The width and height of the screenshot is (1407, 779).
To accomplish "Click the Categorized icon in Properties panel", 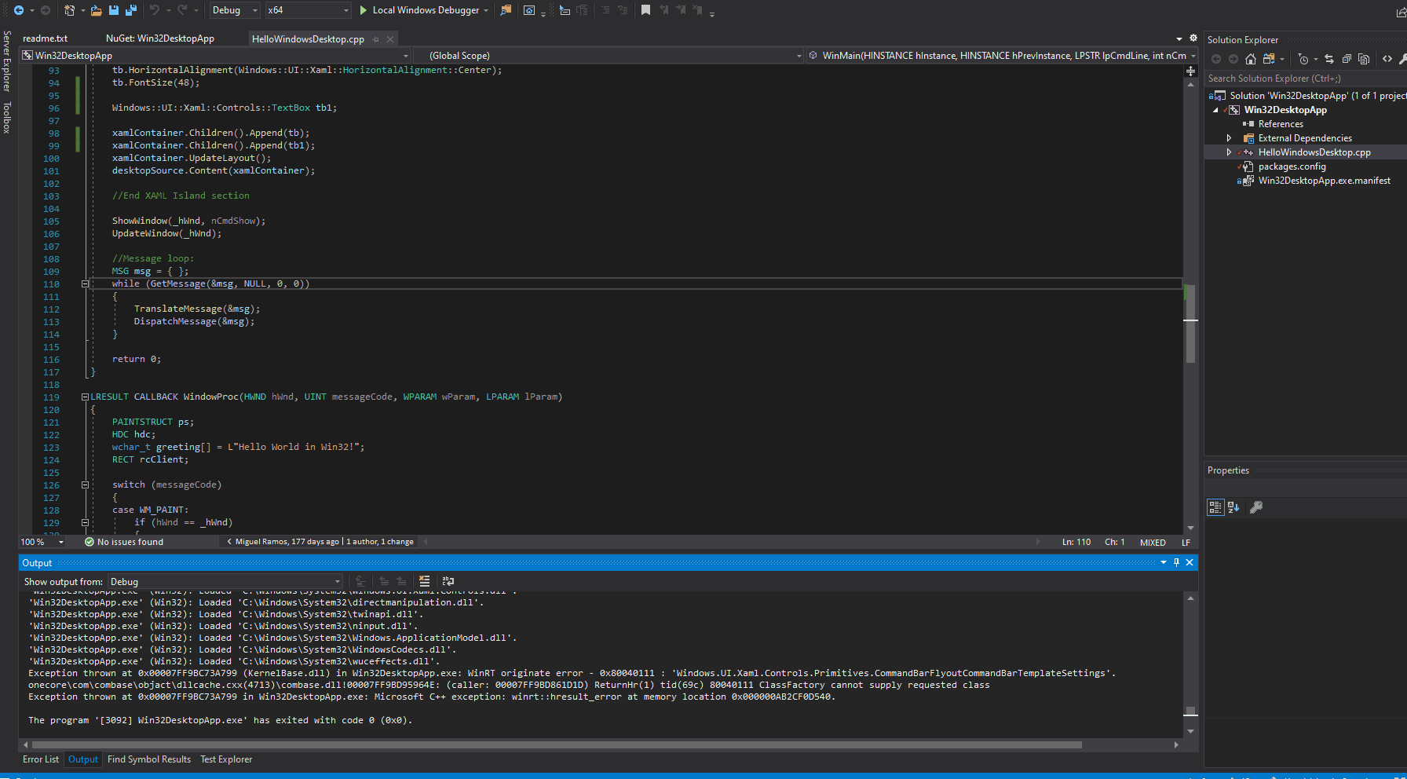I will click(1215, 507).
